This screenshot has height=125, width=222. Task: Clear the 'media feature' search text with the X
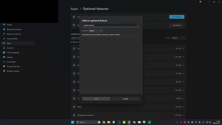pos(138,25)
